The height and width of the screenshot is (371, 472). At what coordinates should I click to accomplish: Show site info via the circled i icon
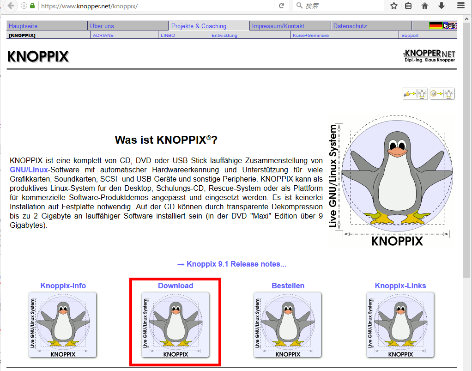(24, 6)
